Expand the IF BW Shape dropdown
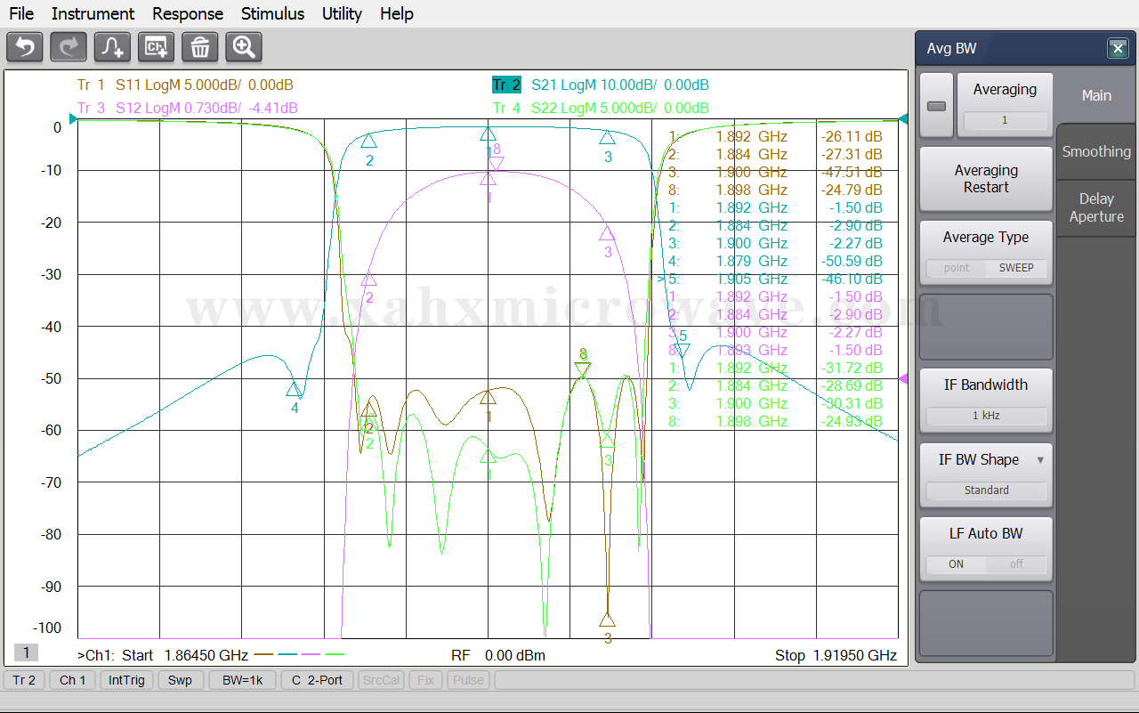 click(x=1040, y=460)
